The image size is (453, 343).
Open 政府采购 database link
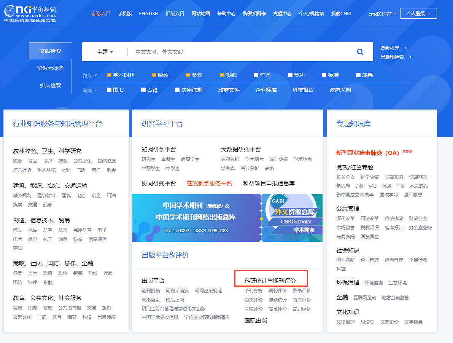[340, 90]
